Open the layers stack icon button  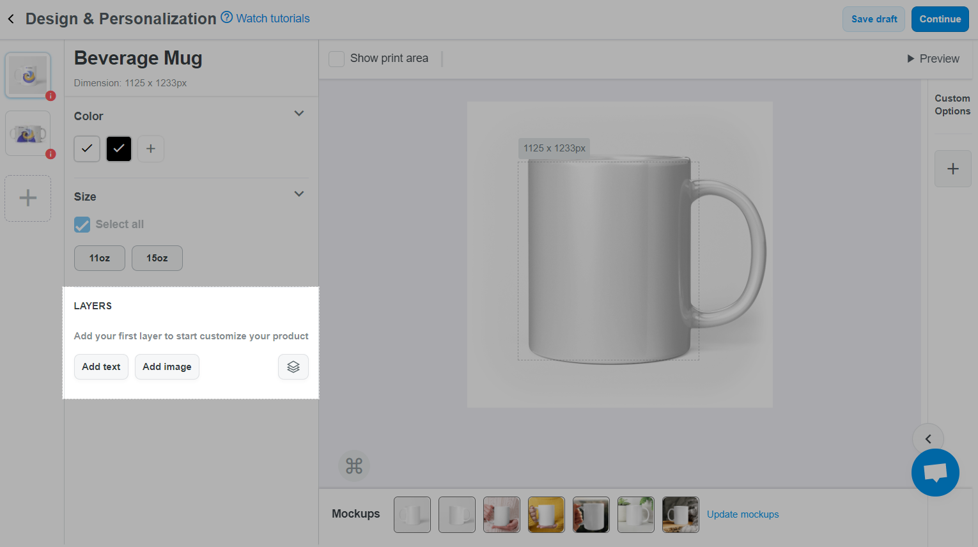click(293, 367)
